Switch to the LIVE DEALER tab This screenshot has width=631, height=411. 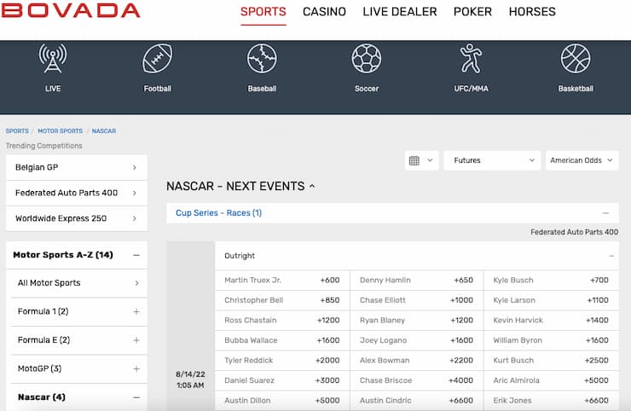(x=400, y=12)
